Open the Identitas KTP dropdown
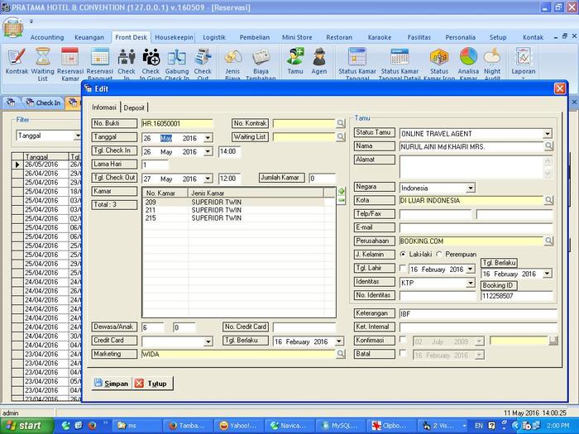This screenshot has width=579, height=434. (x=471, y=283)
